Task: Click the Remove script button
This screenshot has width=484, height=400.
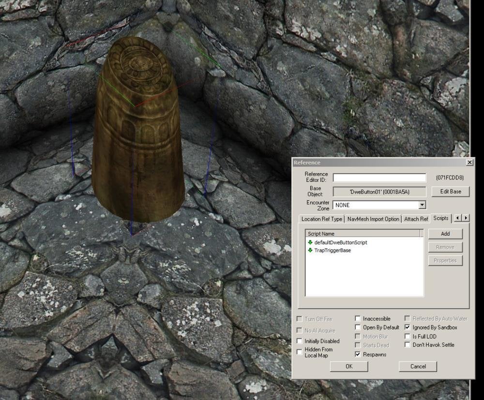Action: point(445,247)
